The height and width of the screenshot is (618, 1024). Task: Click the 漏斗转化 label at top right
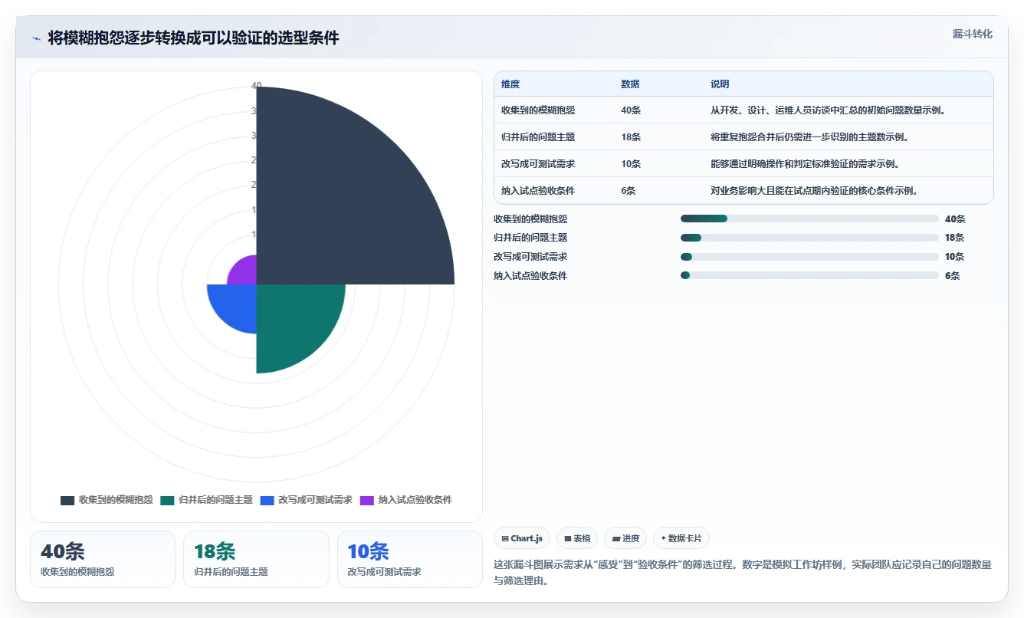click(973, 35)
